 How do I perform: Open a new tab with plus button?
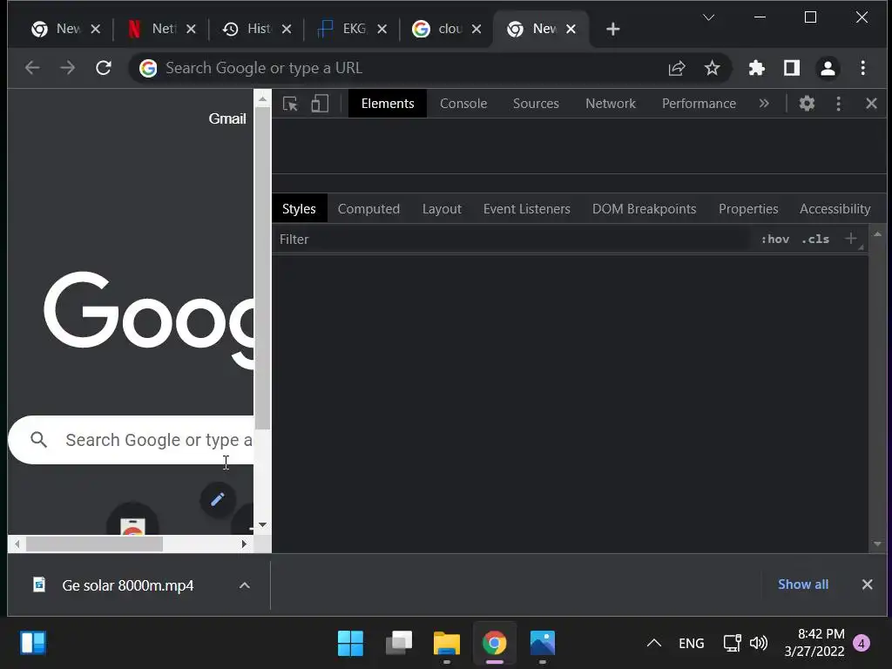612,29
